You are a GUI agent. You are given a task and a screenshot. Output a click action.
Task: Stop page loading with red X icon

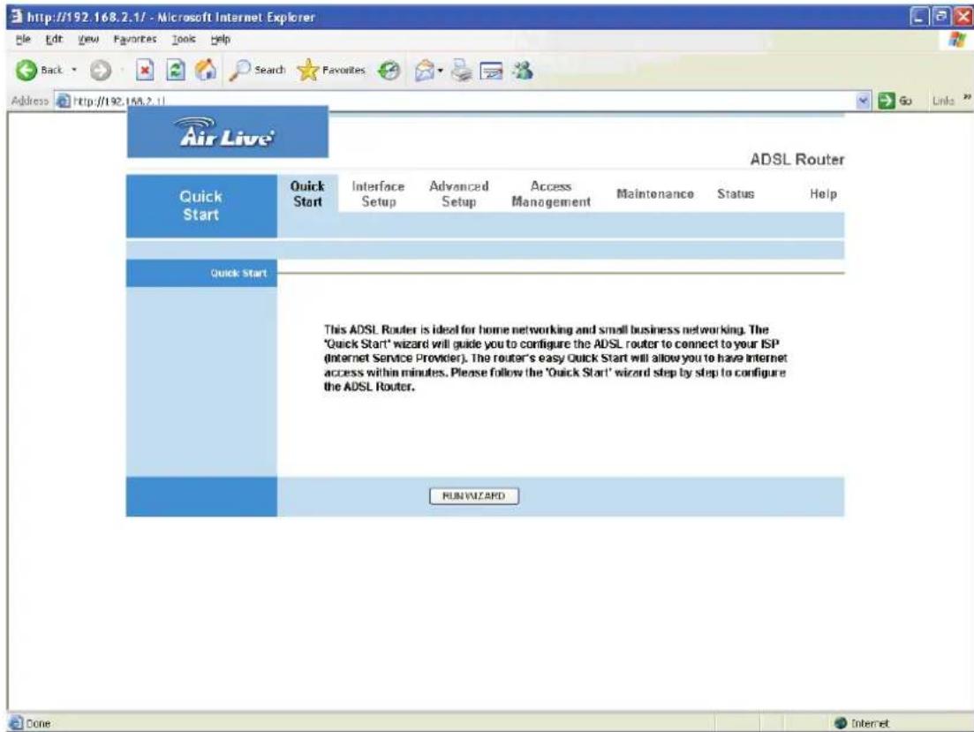(x=145, y=71)
